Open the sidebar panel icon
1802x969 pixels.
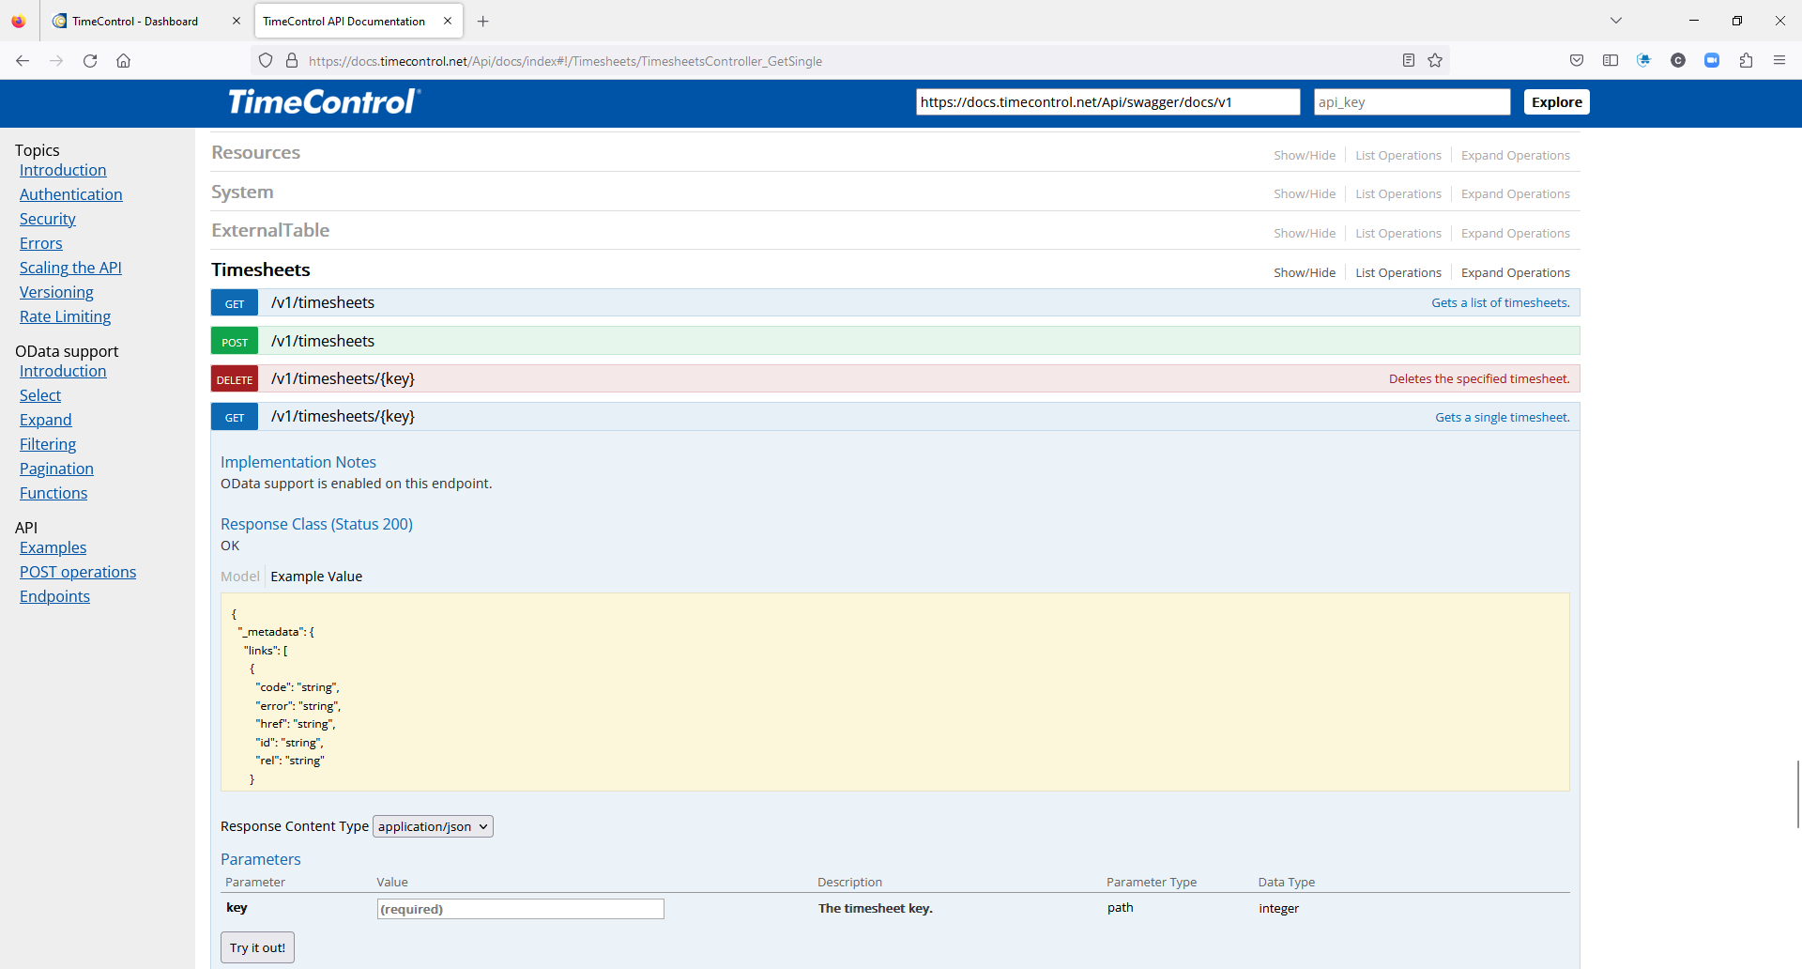coord(1611,61)
